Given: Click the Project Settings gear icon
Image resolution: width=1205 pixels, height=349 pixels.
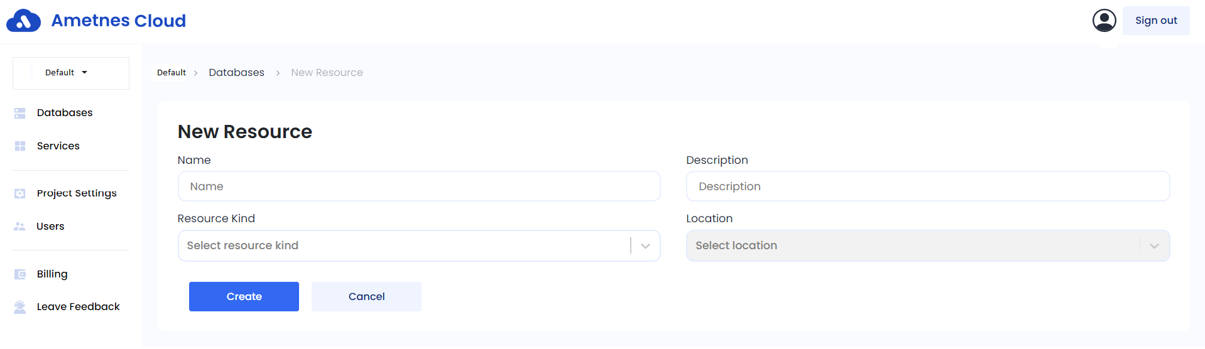Looking at the screenshot, I should pyautogui.click(x=20, y=193).
